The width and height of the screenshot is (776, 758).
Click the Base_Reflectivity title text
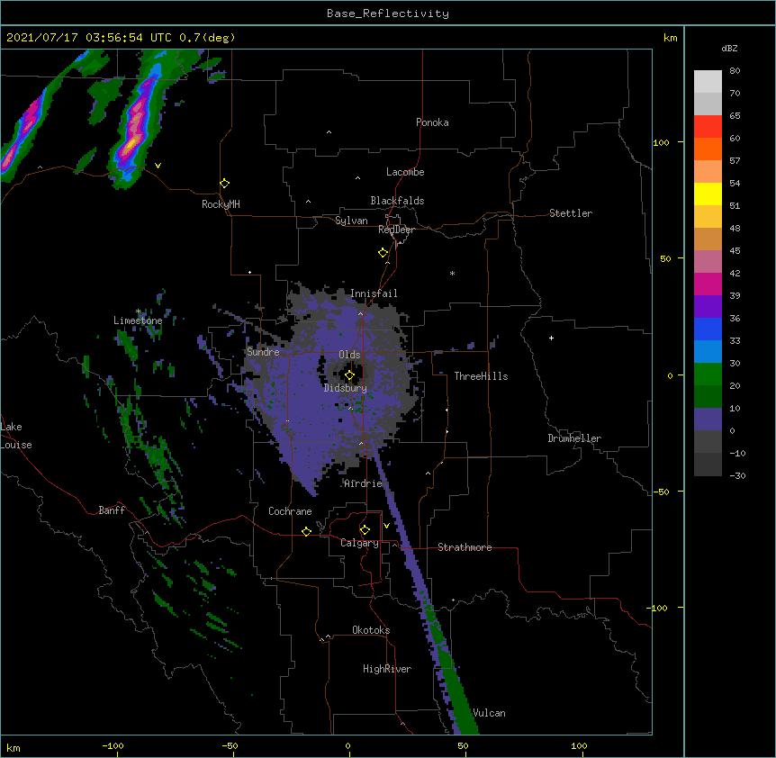coord(388,14)
